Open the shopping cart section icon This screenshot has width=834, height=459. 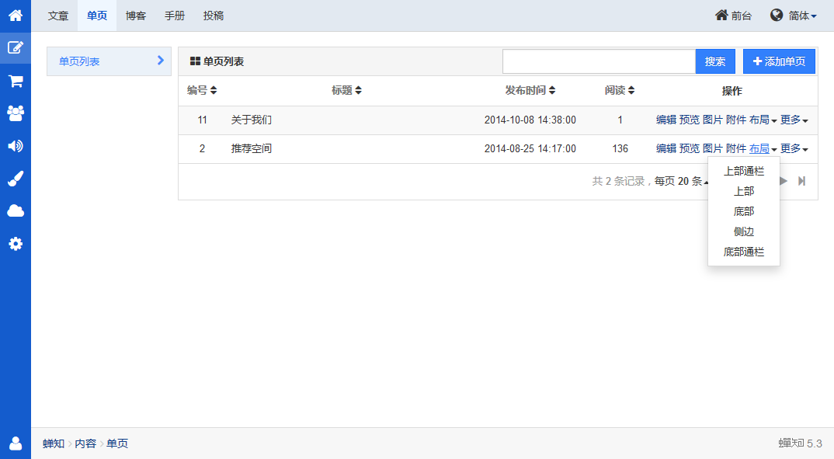click(16, 81)
